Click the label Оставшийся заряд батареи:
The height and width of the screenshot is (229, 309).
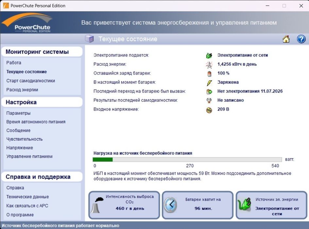coord(122,73)
